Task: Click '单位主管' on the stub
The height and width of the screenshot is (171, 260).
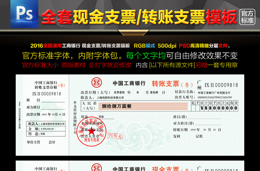Action: tap(33, 142)
